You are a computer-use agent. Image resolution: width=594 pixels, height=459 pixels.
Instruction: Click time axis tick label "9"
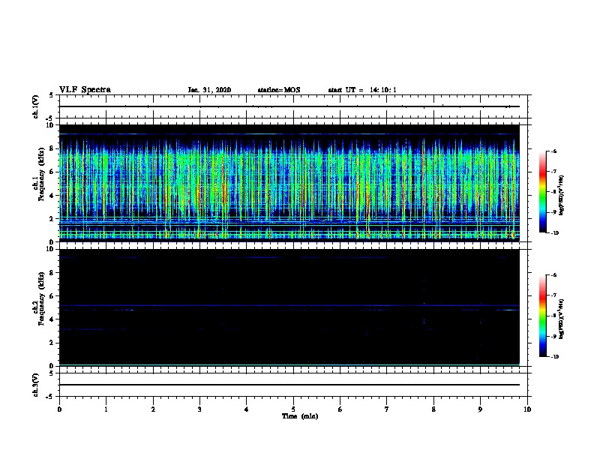480,409
